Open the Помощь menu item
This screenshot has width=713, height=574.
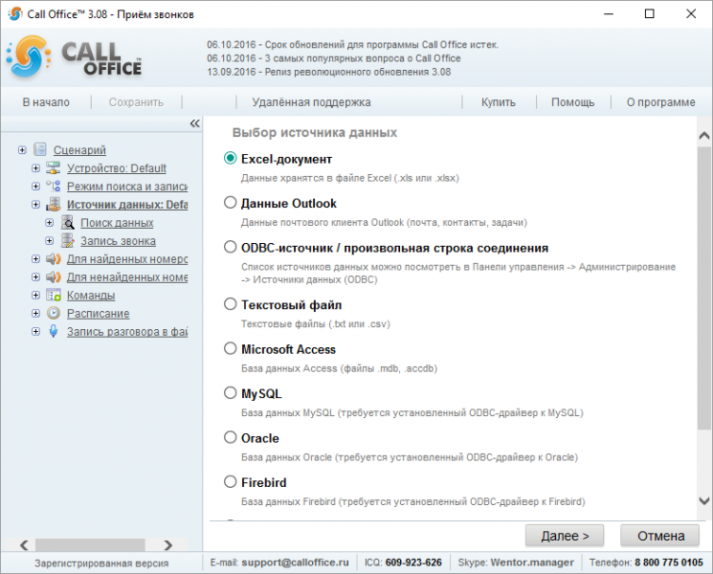pos(572,102)
